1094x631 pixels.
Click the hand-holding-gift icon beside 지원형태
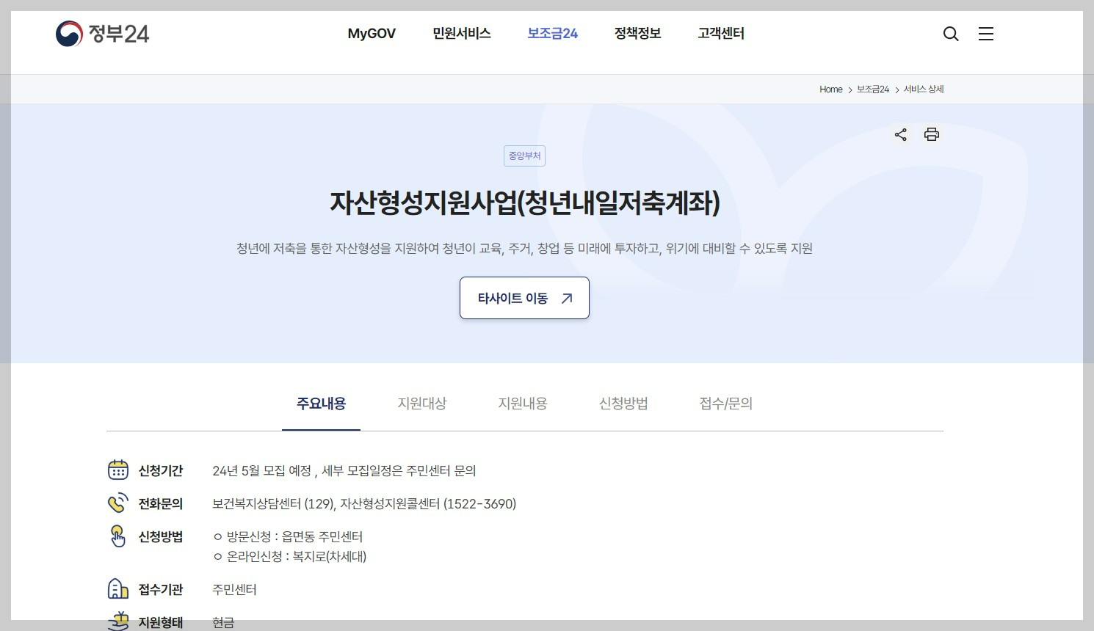[x=118, y=621]
